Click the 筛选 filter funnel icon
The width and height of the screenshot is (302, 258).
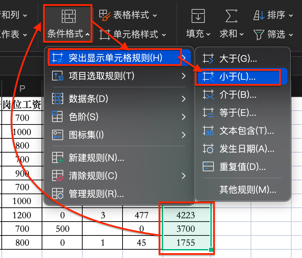click(x=259, y=34)
